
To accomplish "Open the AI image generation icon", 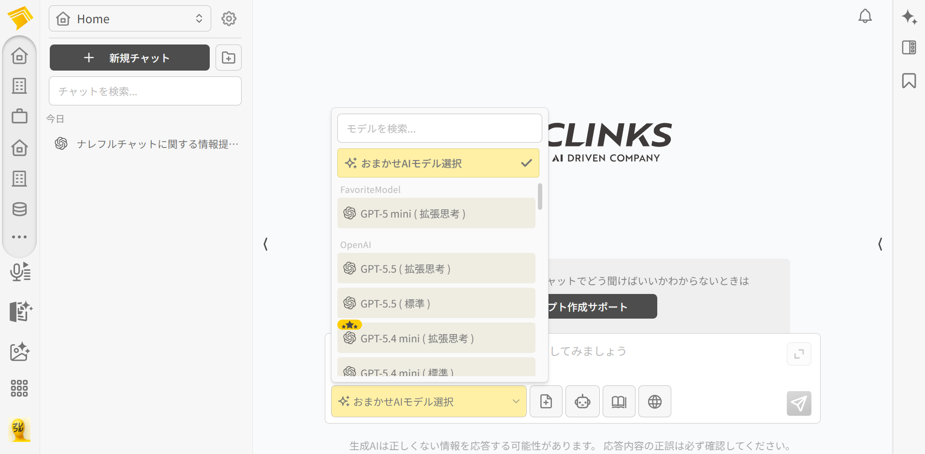I will pos(20,351).
